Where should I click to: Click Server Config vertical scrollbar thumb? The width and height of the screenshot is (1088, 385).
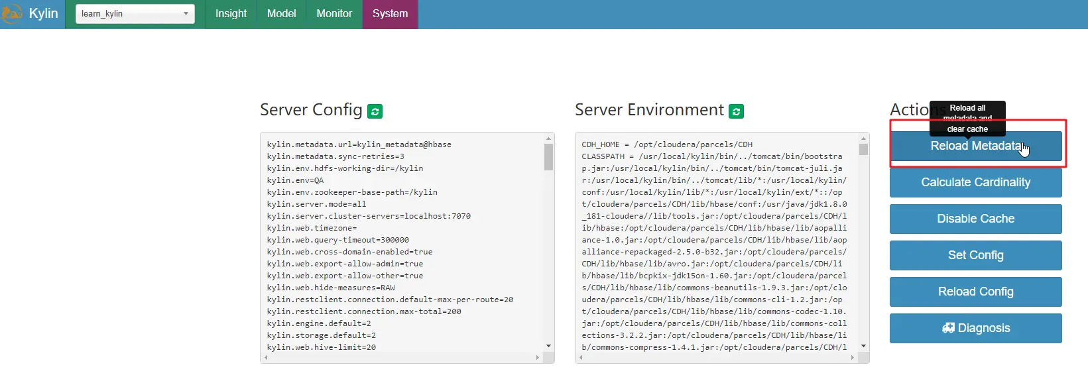pos(548,157)
